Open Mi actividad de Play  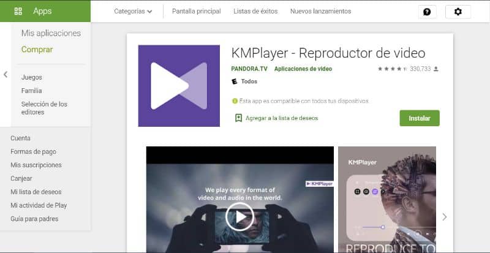pos(39,205)
